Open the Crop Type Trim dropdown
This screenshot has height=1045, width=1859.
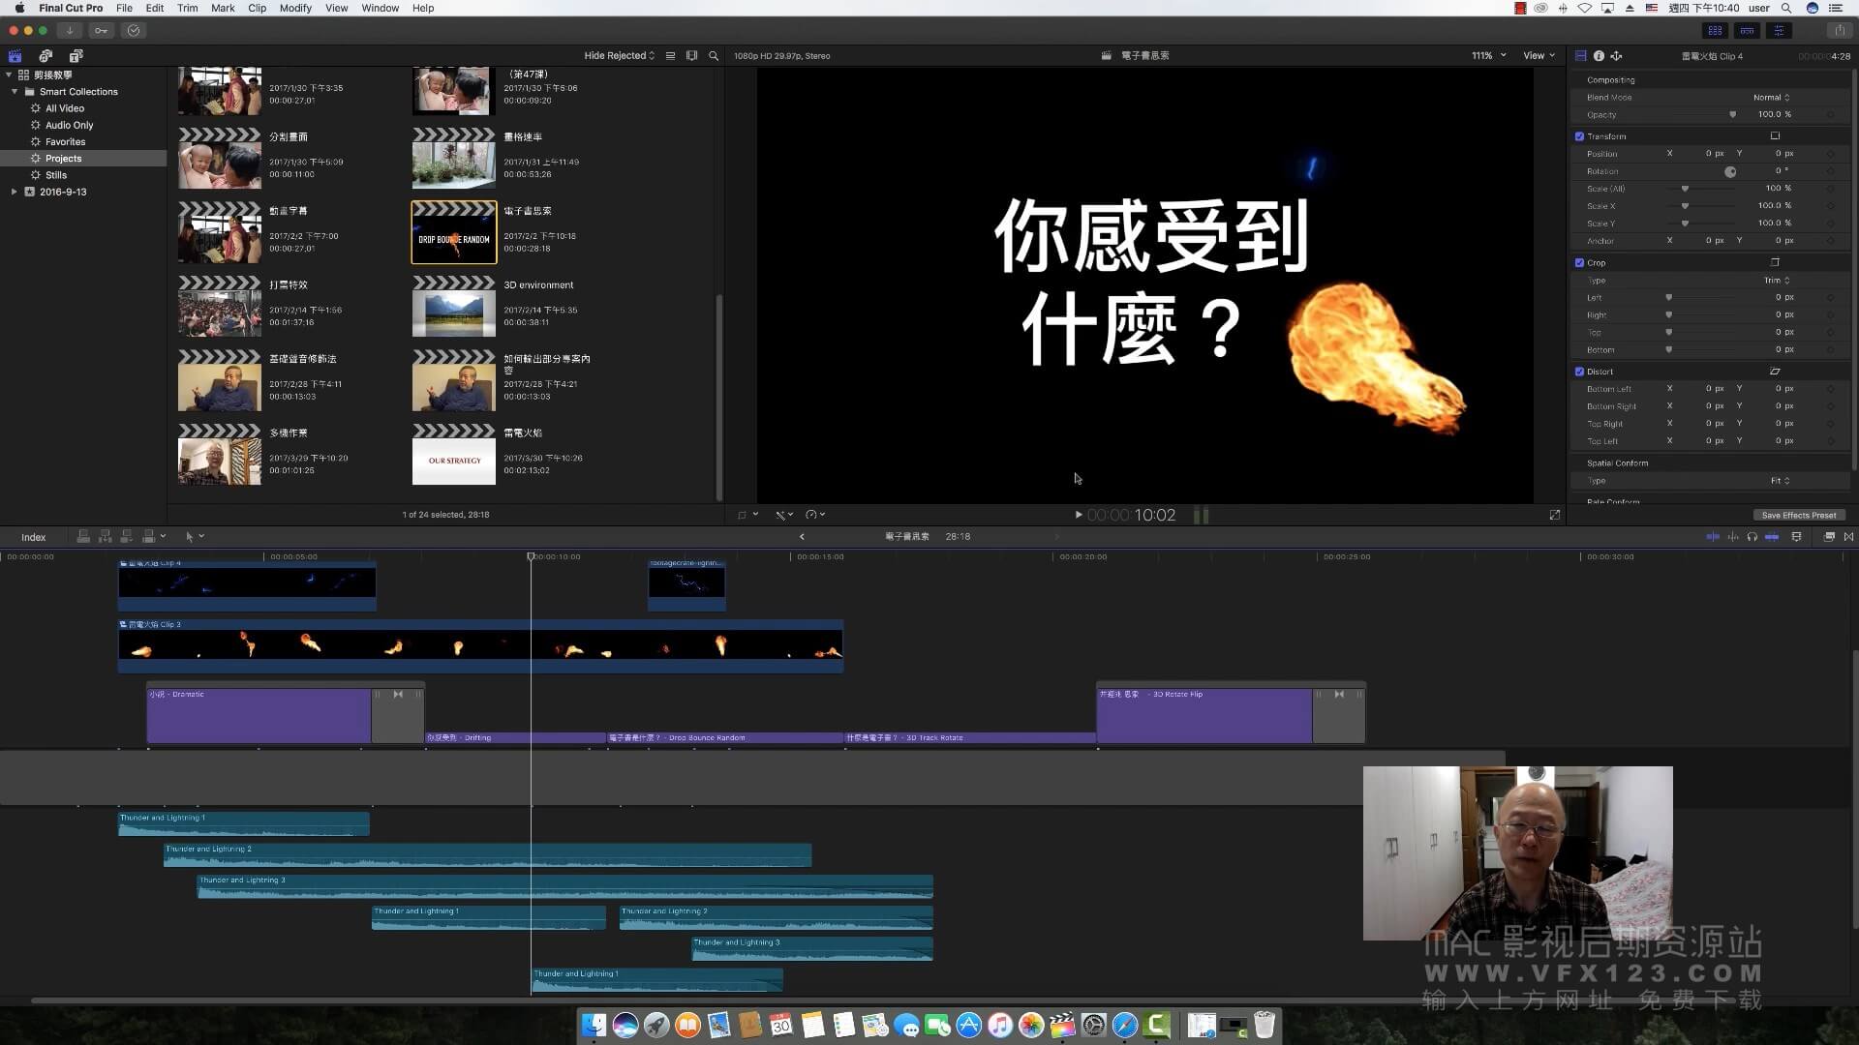(x=1777, y=280)
